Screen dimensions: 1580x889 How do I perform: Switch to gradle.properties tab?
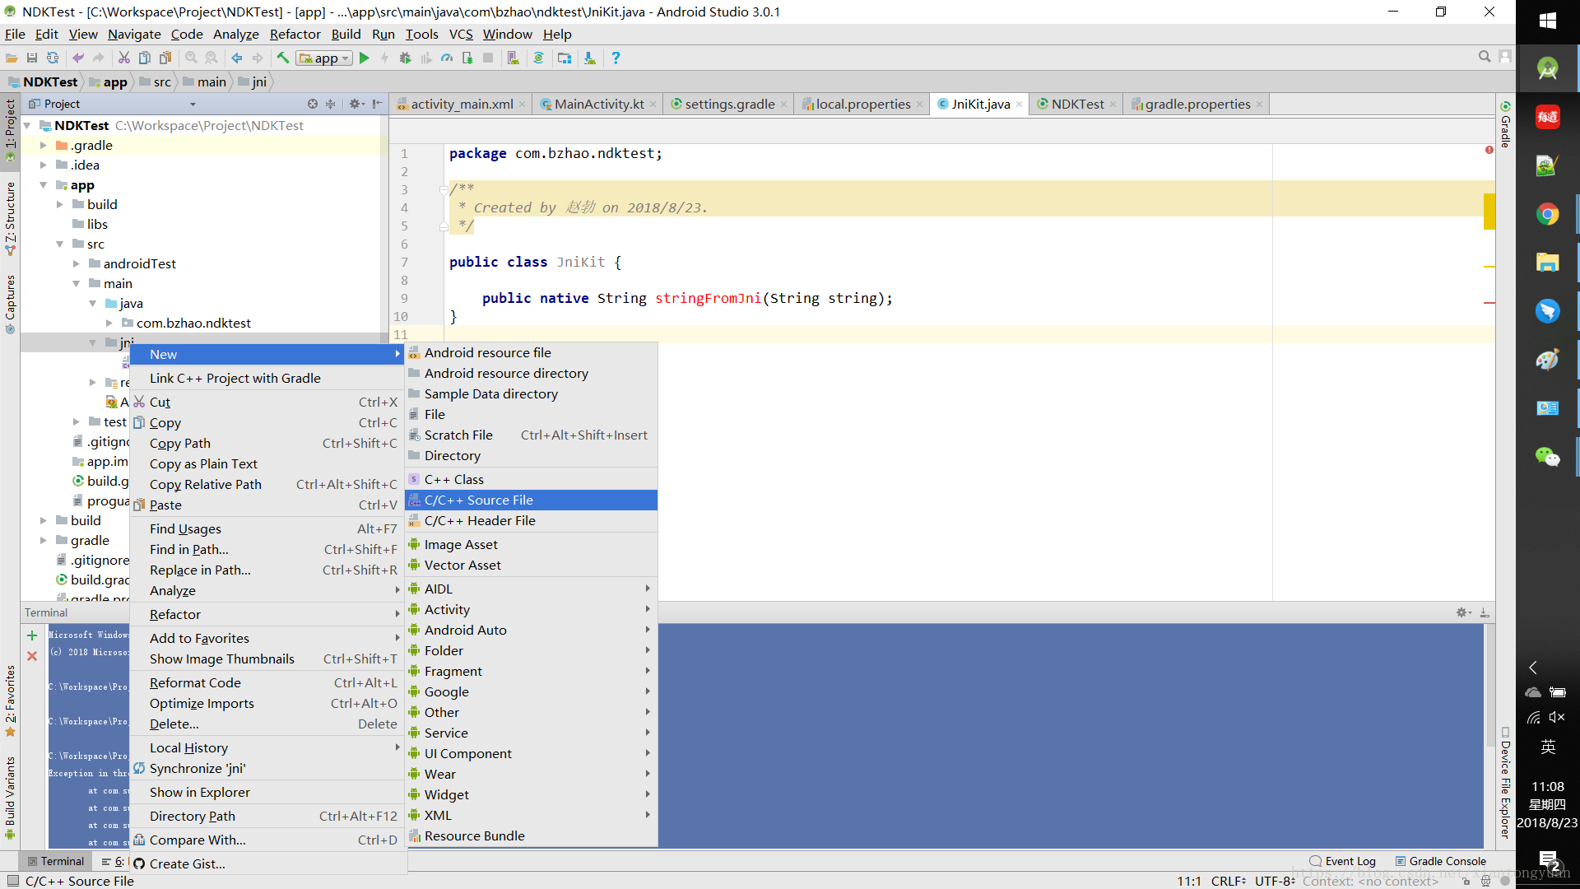pyautogui.click(x=1197, y=104)
